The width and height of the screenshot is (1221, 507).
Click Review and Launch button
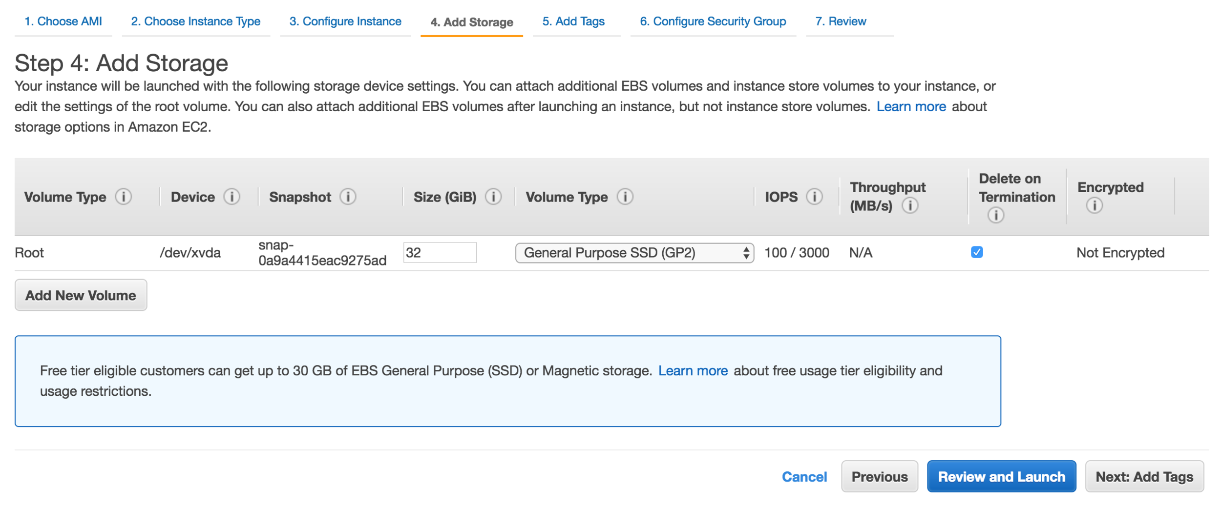point(1001,476)
